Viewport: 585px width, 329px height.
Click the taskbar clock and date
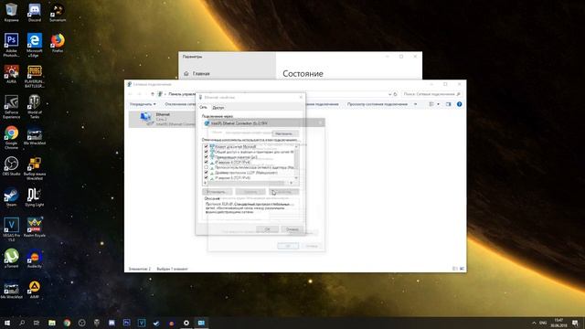tap(558, 323)
